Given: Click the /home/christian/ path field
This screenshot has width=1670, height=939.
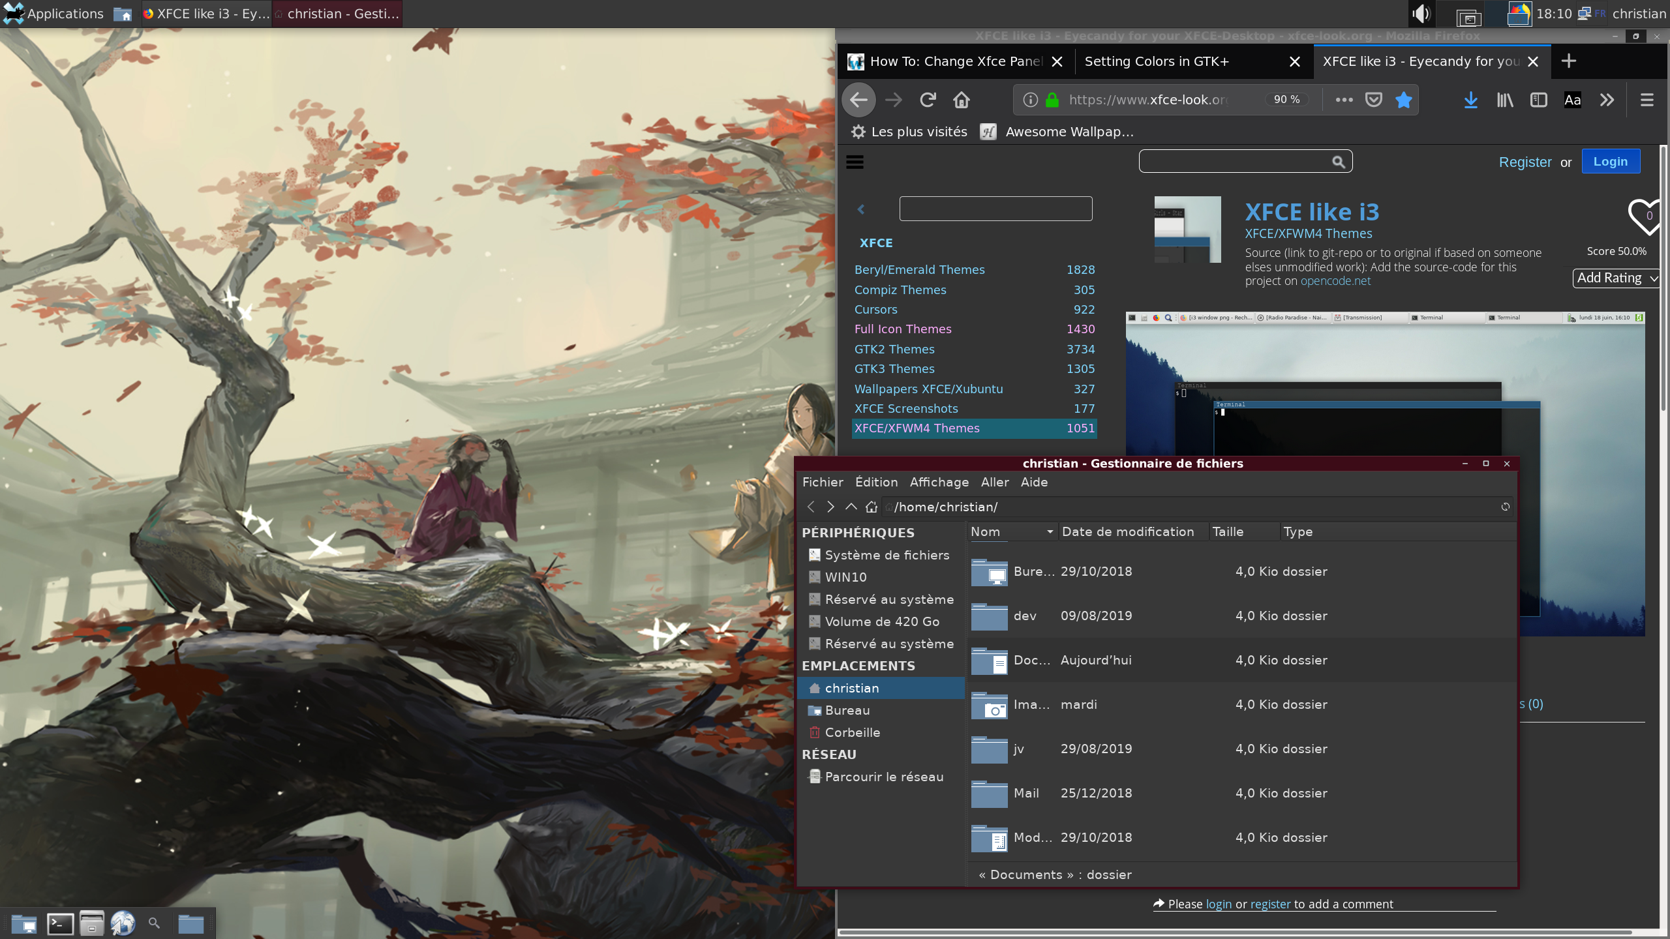Looking at the screenshot, I should (1198, 507).
